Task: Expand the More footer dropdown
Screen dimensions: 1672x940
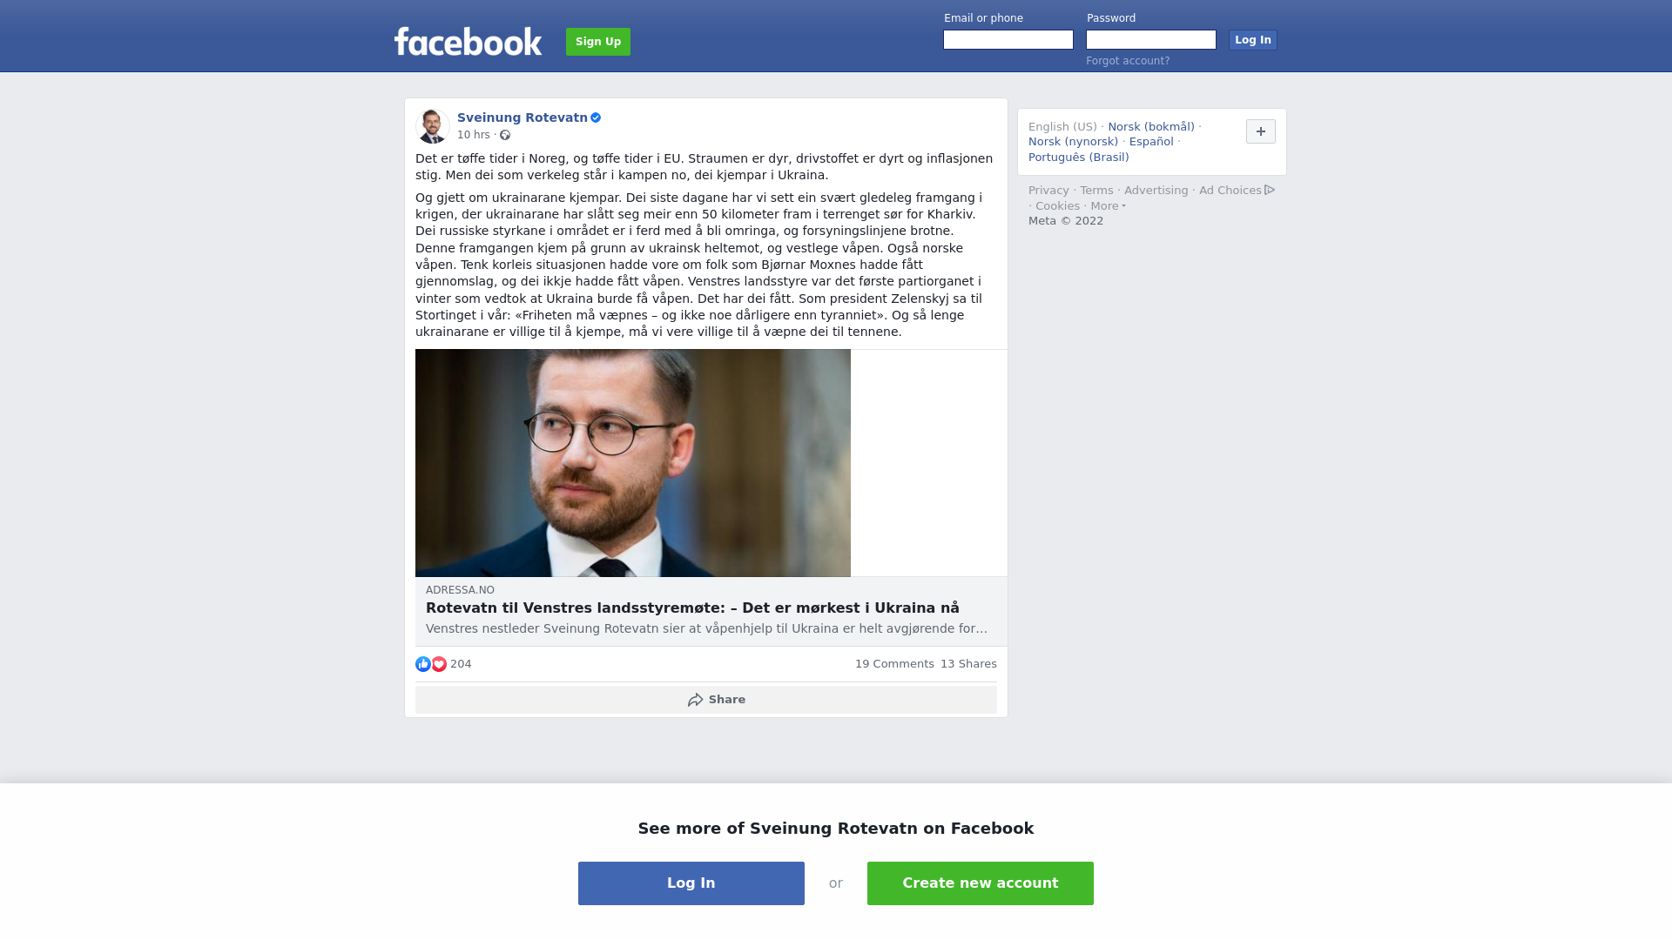Action: [1108, 206]
